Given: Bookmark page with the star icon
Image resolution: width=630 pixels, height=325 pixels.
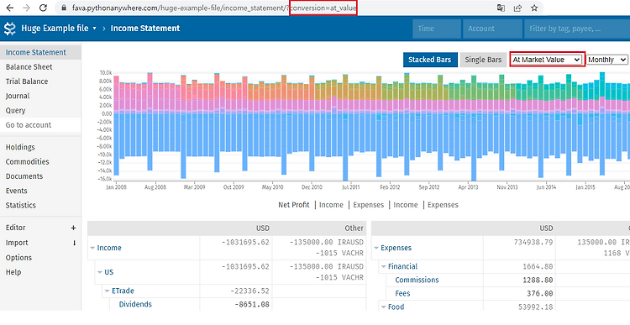Looking at the screenshot, I should [534, 8].
